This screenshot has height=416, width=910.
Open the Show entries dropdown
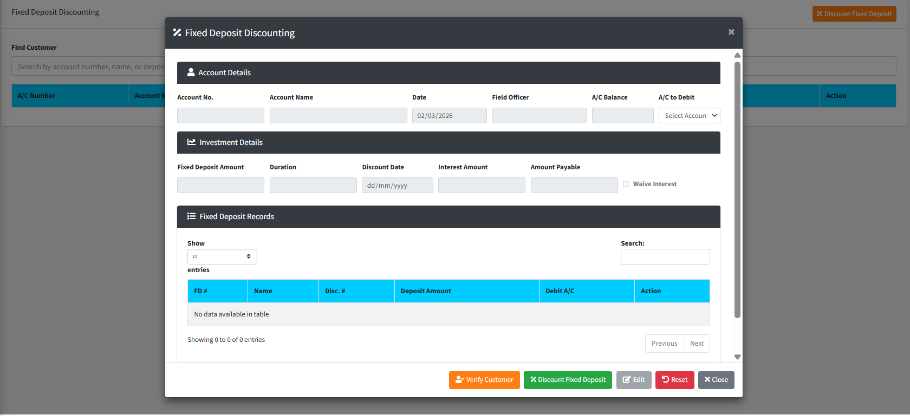222,256
